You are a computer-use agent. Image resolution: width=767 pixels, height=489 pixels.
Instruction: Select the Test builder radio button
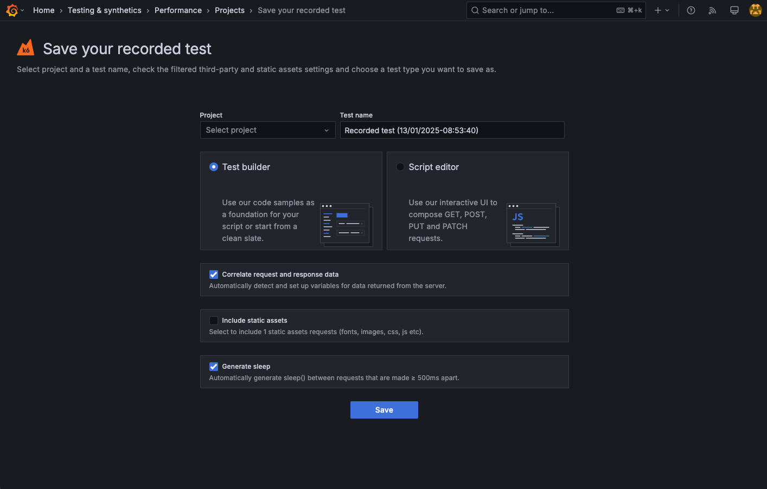tap(214, 167)
